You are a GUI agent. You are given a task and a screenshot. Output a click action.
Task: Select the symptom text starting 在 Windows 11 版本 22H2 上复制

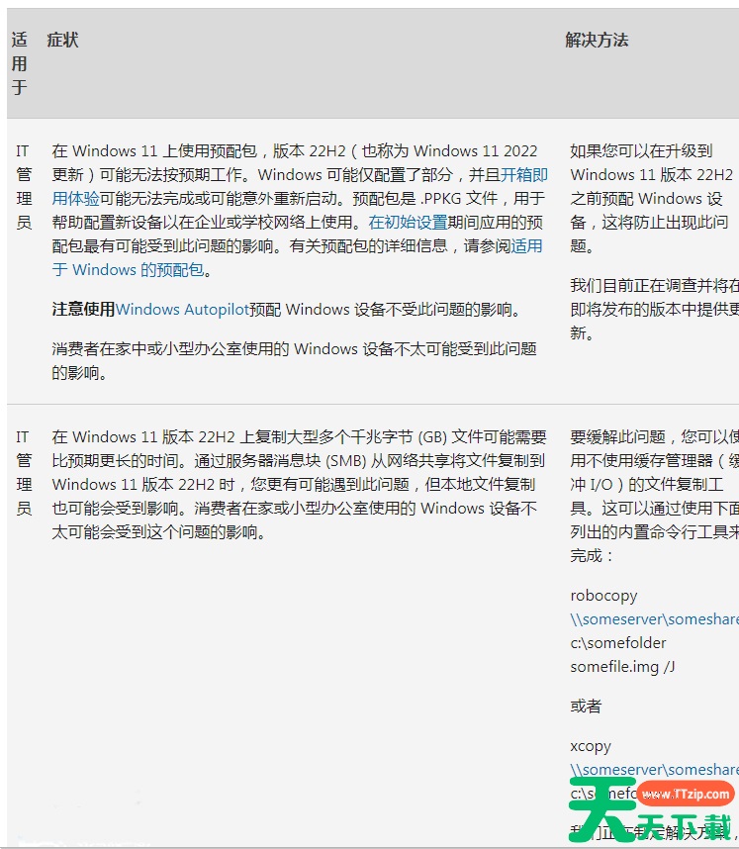[x=299, y=484]
